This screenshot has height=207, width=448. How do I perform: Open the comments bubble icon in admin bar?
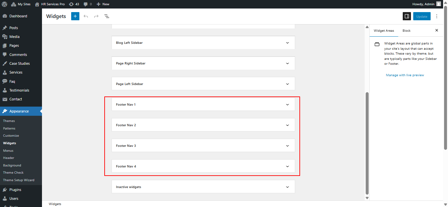point(86,4)
